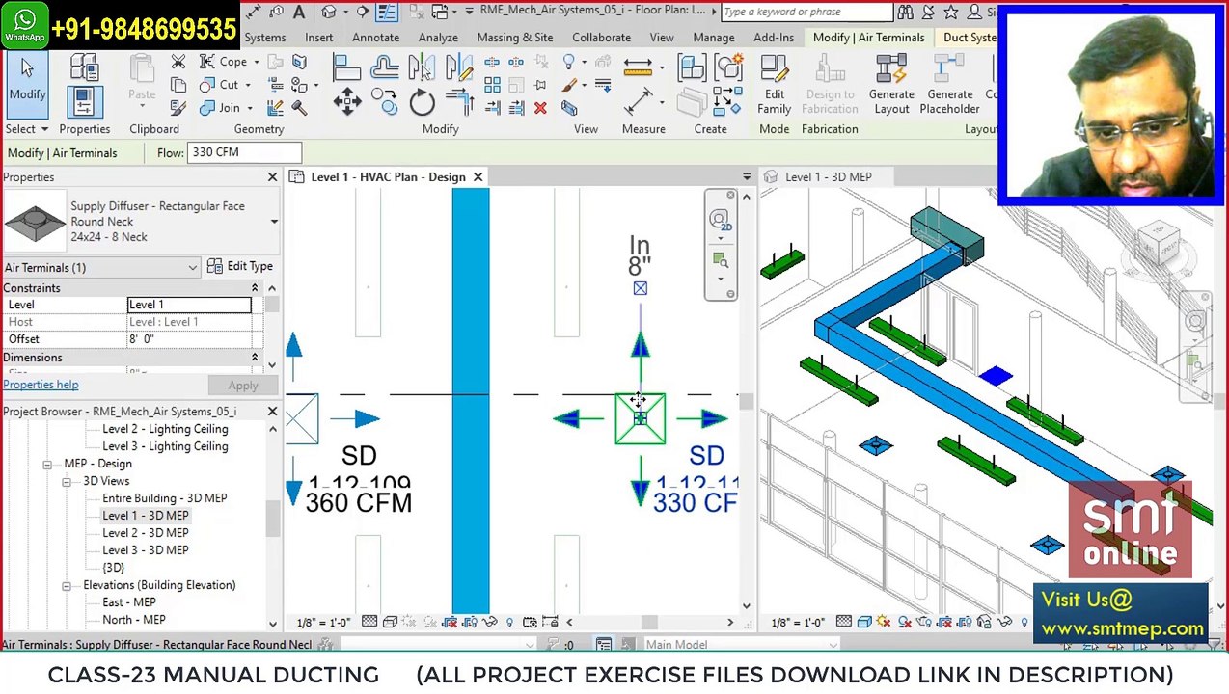This screenshot has width=1229, height=694.
Task: Click the red Delete X icon
Action: click(x=540, y=108)
